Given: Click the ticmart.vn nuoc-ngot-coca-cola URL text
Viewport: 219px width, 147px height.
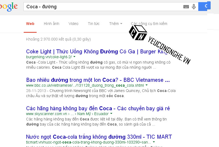Looking at the screenshot, I should [89, 142].
